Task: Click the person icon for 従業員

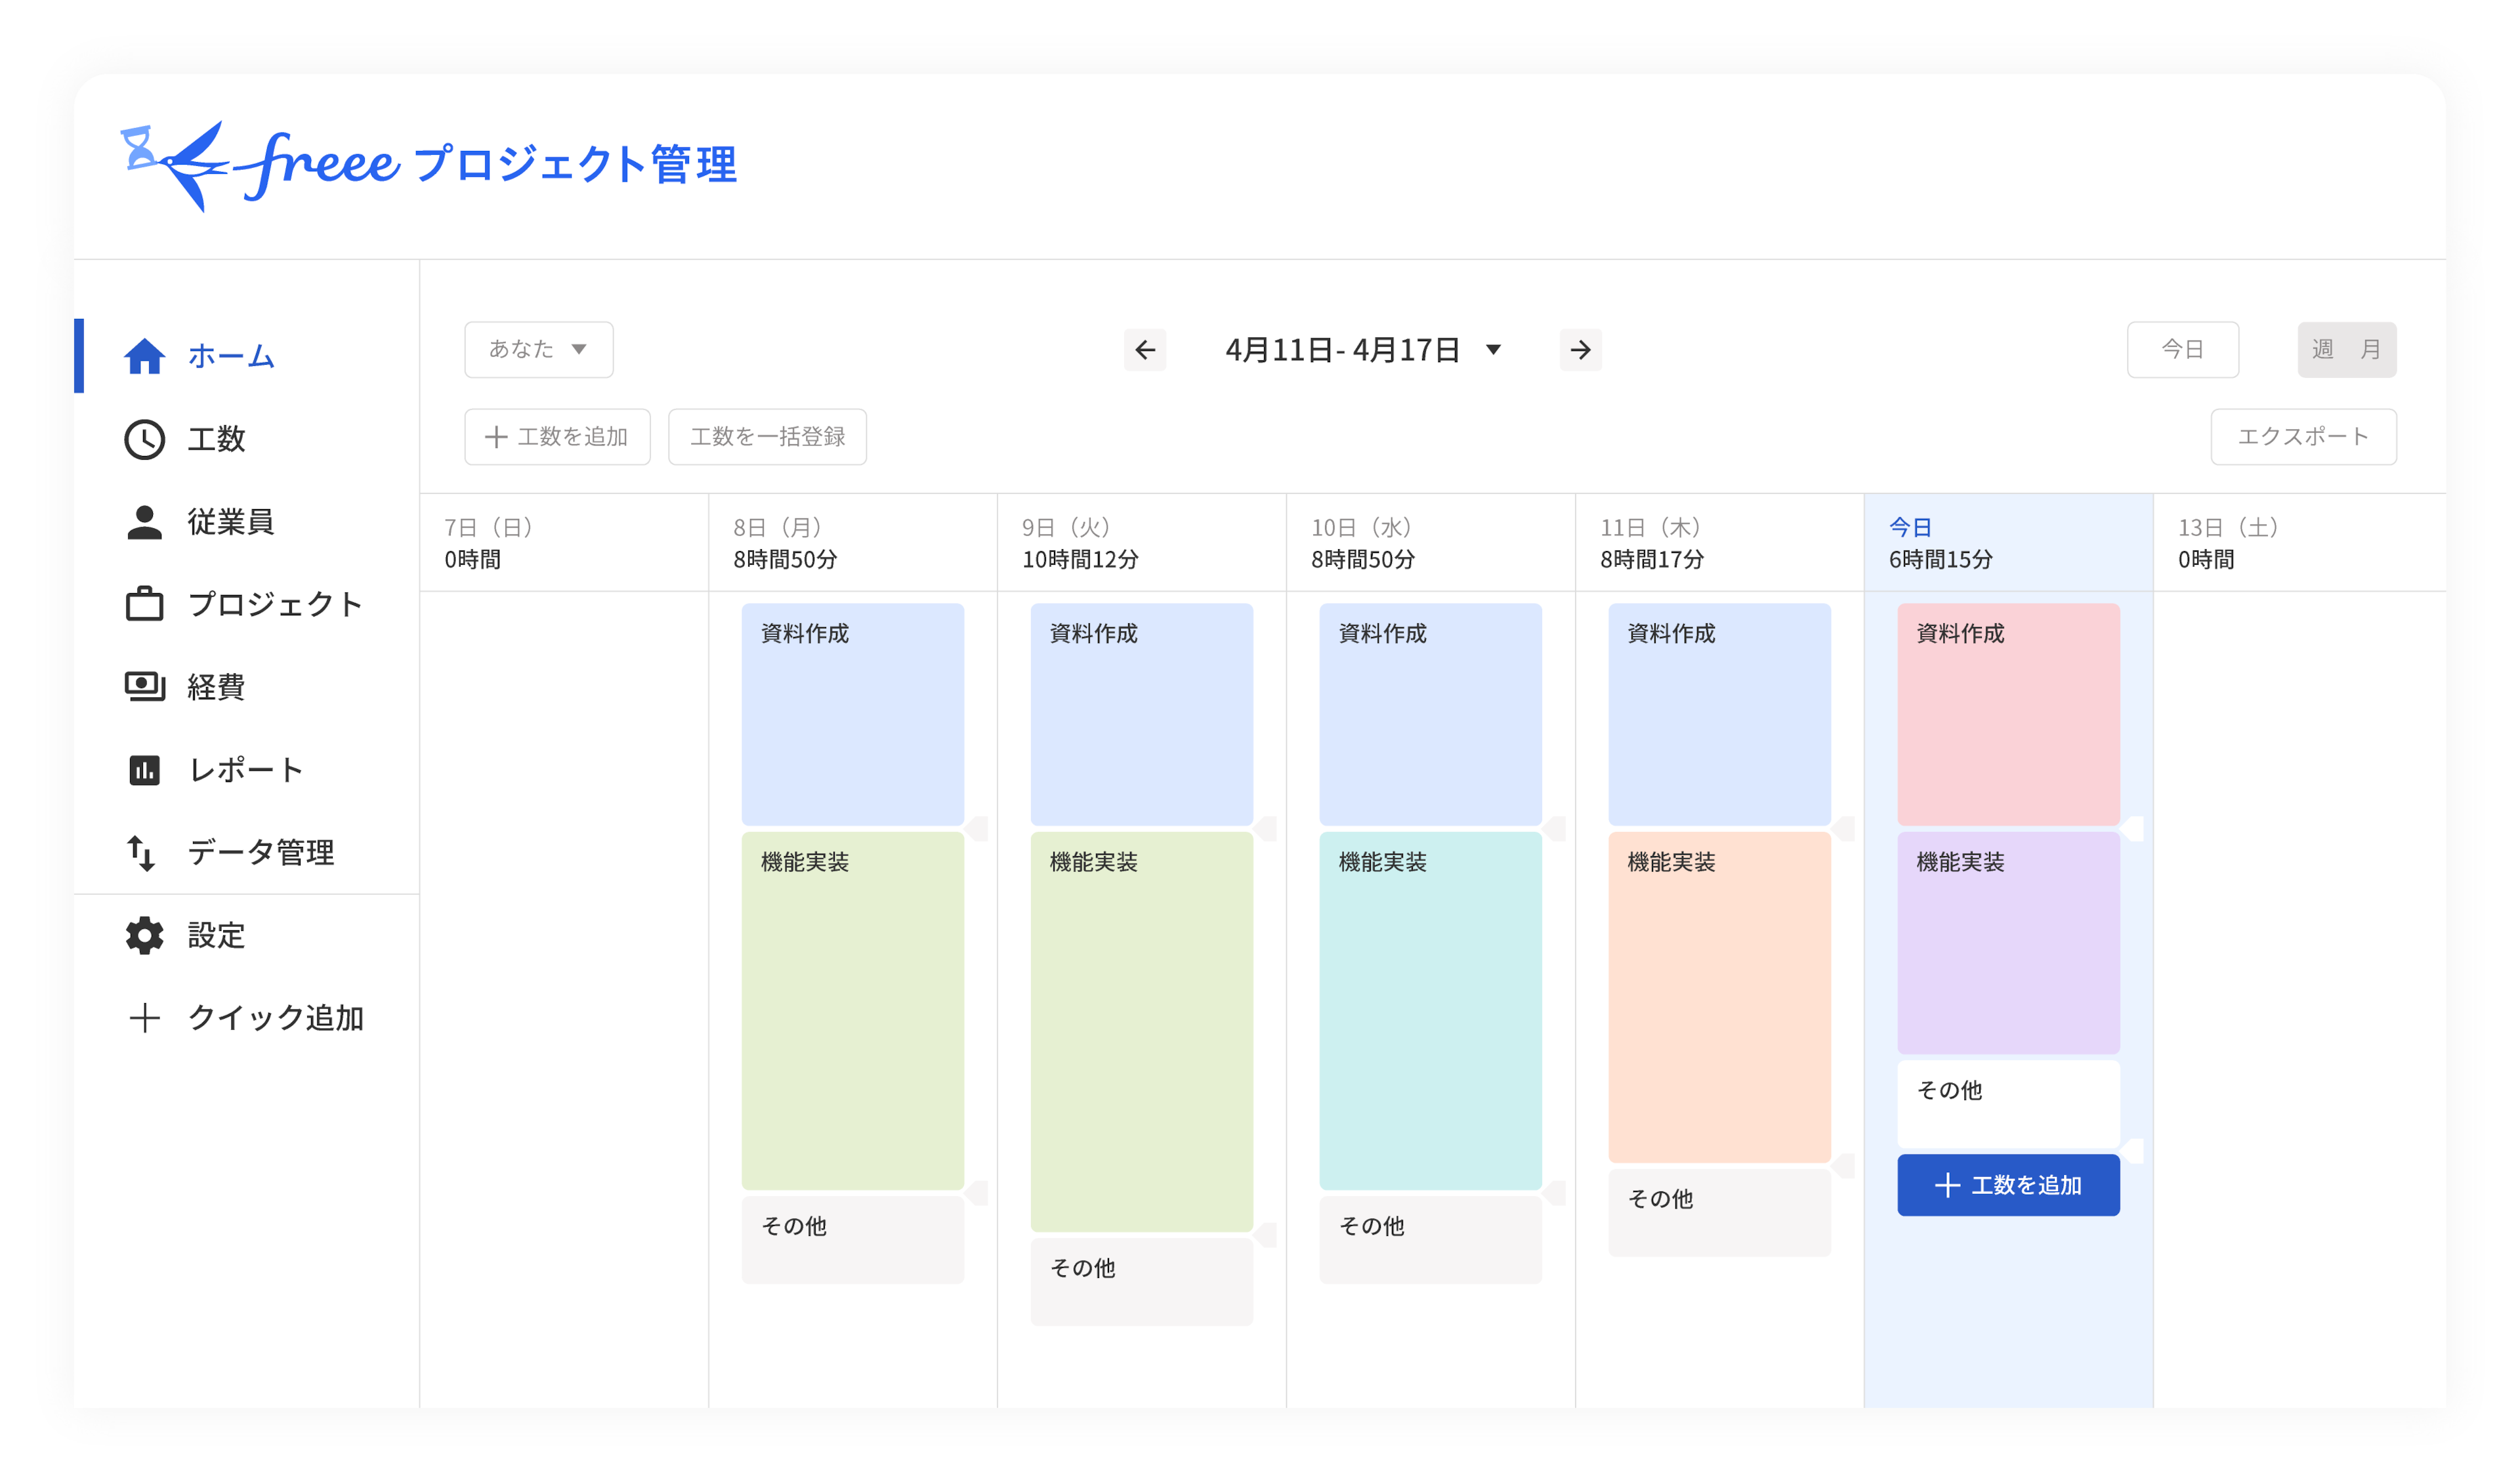Action: [x=144, y=522]
